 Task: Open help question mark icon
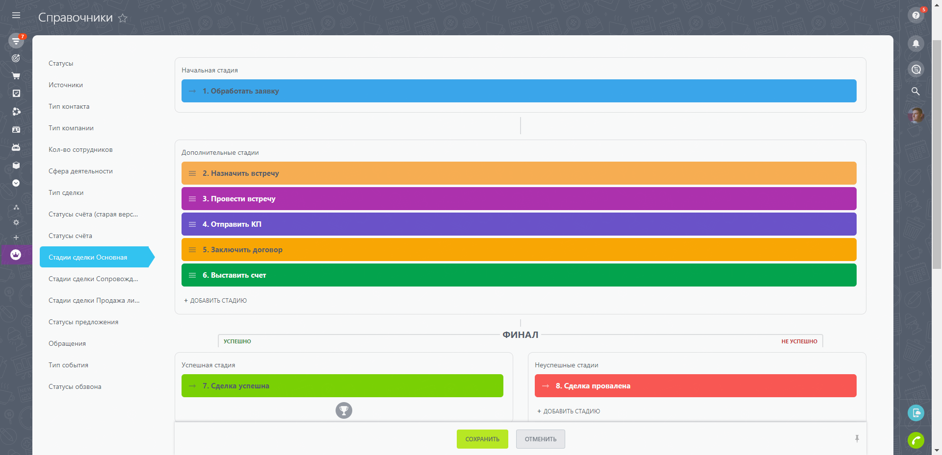tap(916, 16)
